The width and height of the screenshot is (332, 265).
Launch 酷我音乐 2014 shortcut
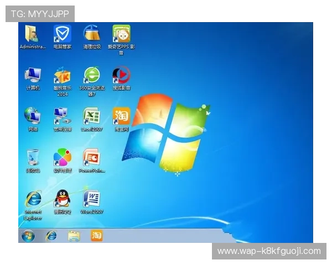click(x=62, y=75)
